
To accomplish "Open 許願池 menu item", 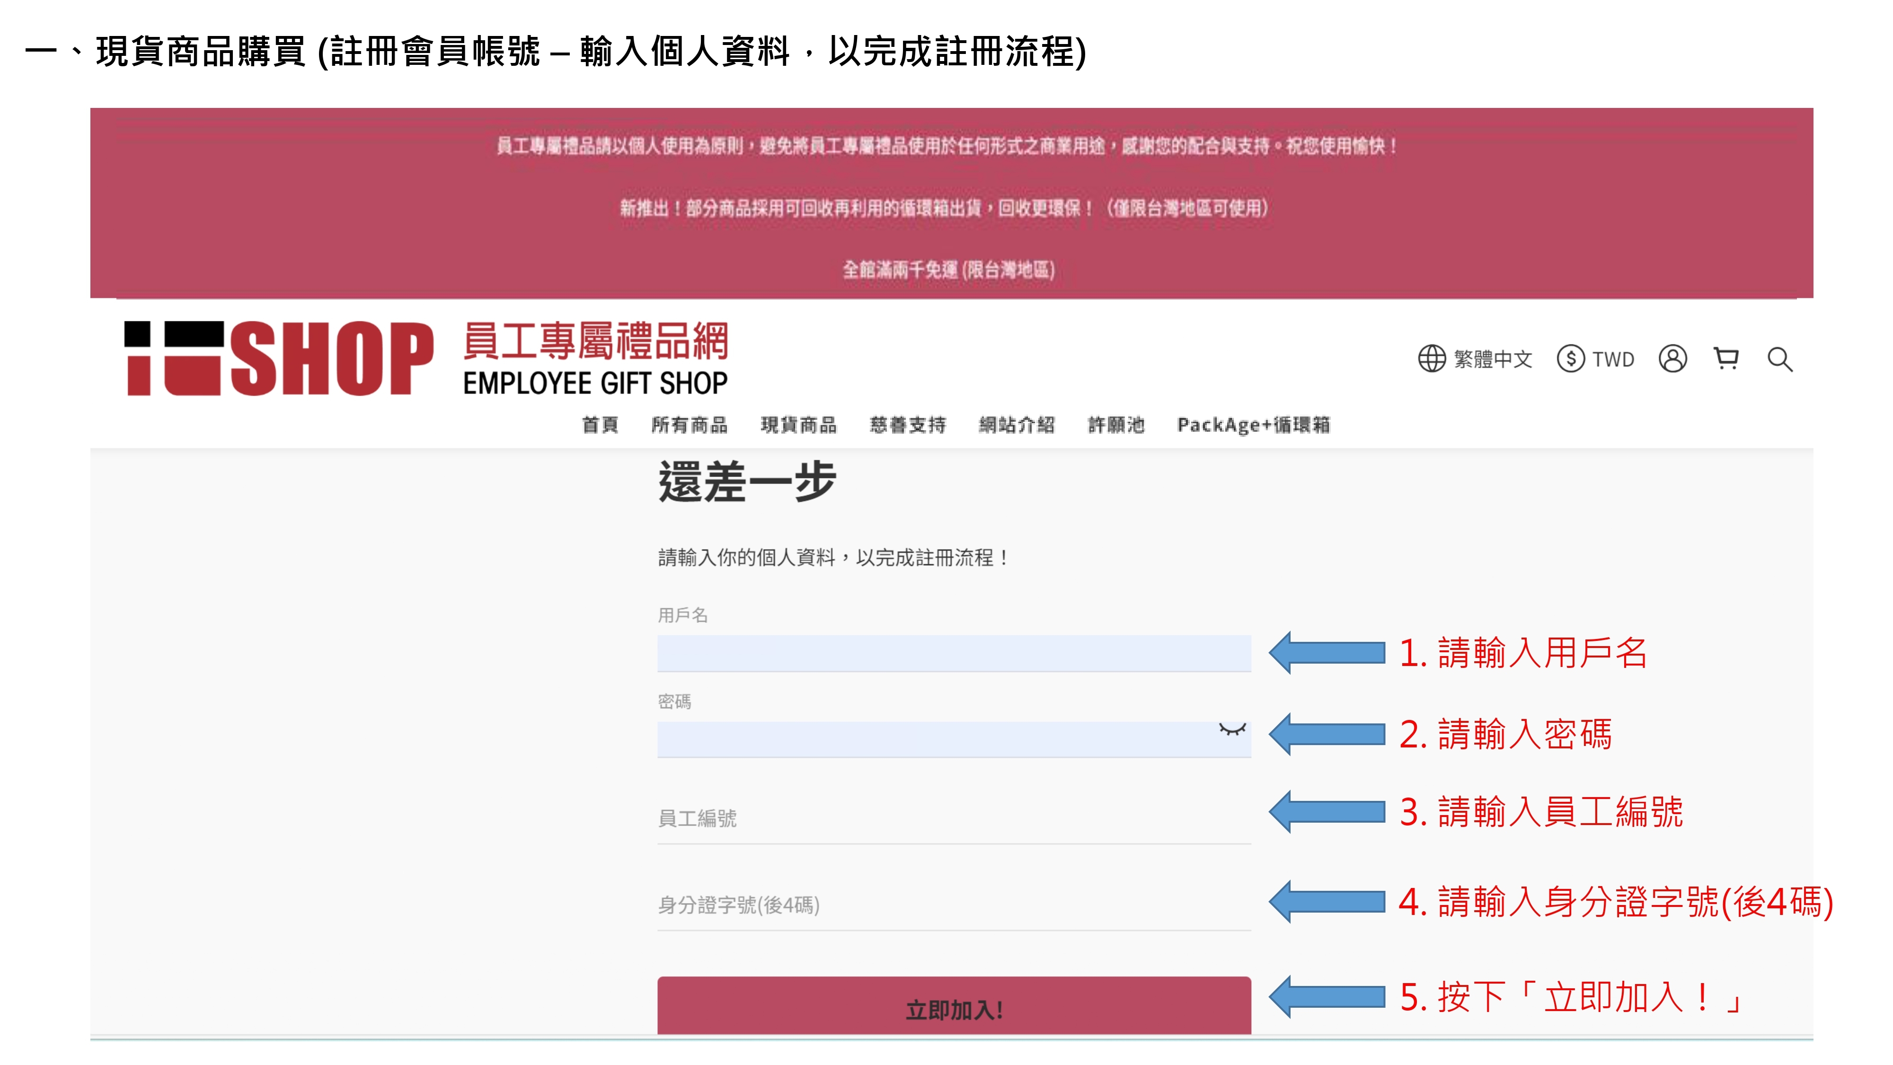I will click(x=1116, y=425).
